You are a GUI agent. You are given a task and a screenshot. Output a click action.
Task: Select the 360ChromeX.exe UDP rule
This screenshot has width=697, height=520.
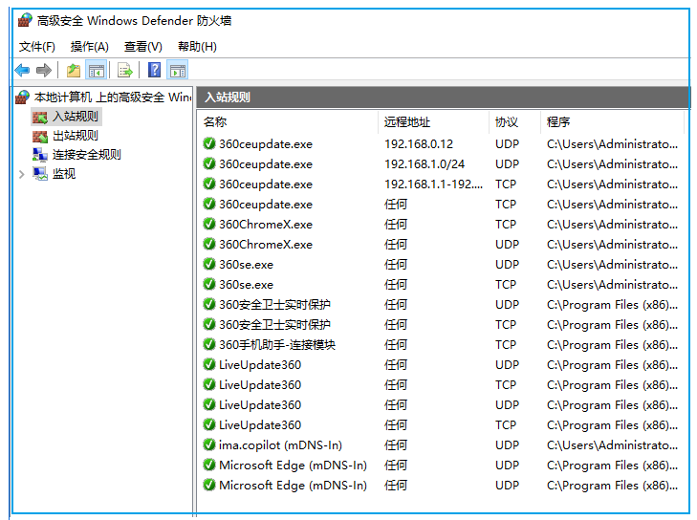(443, 244)
